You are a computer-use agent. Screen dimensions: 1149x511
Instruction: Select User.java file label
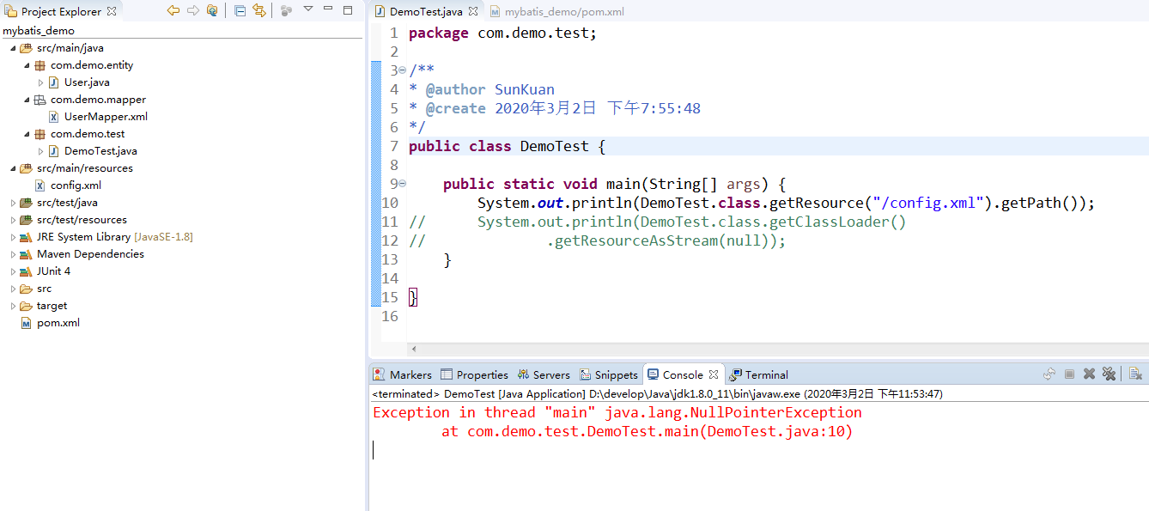coord(87,82)
